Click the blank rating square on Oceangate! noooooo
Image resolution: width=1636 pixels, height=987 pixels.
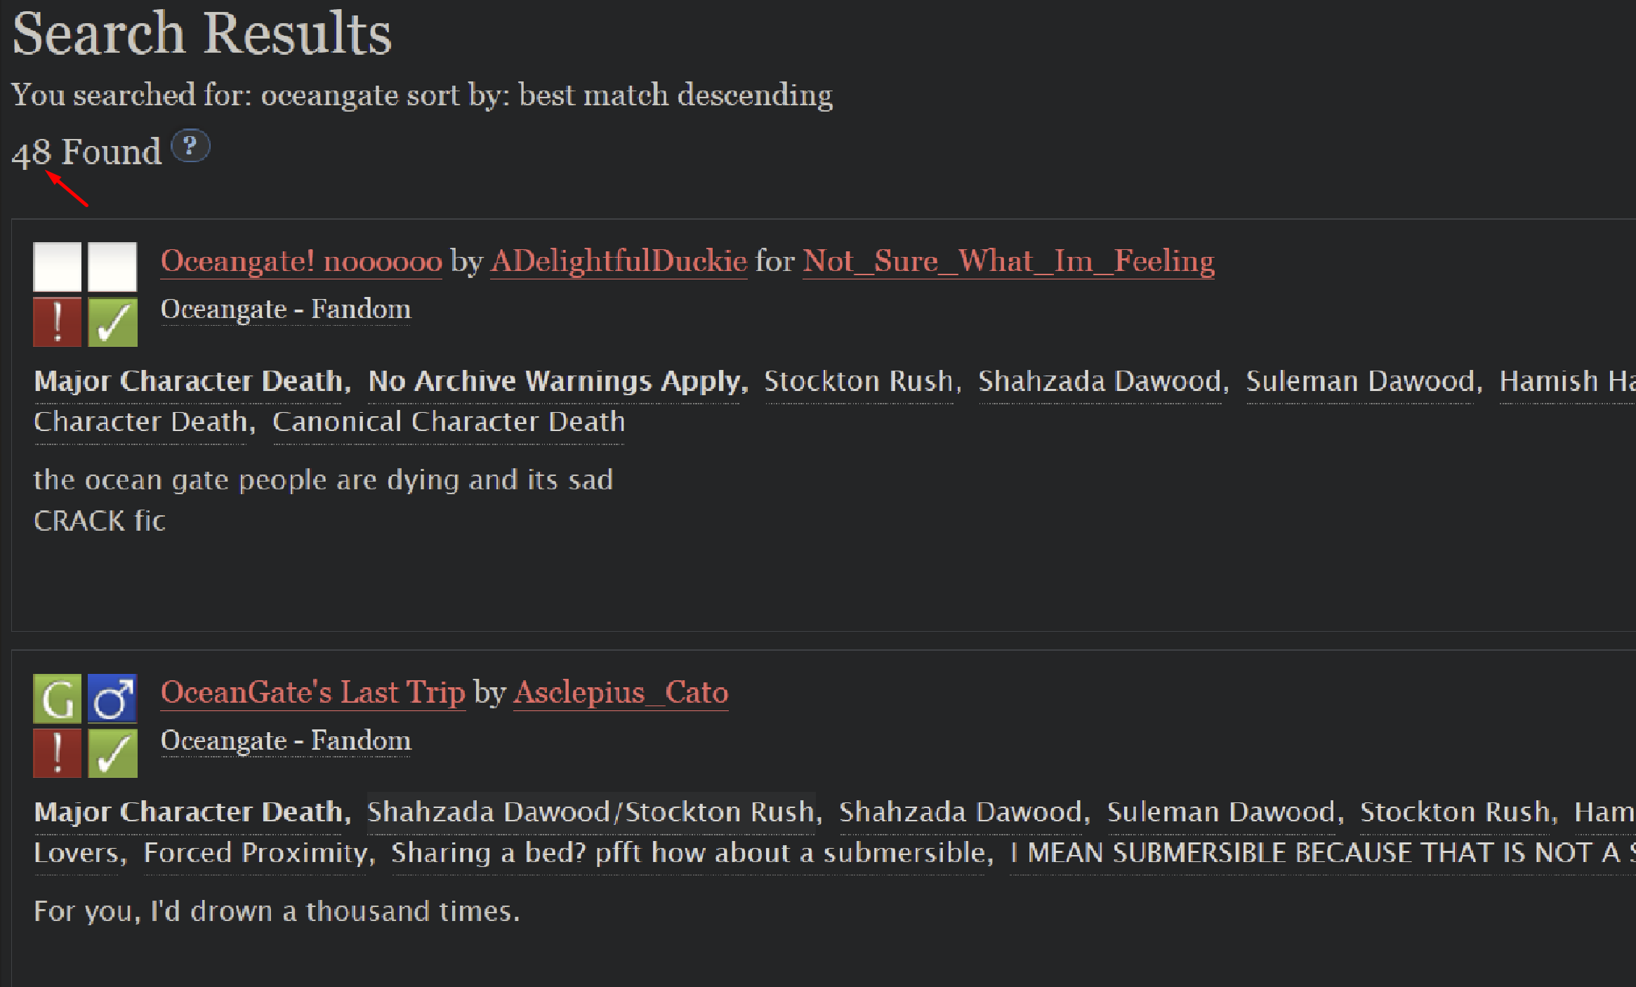tap(58, 267)
